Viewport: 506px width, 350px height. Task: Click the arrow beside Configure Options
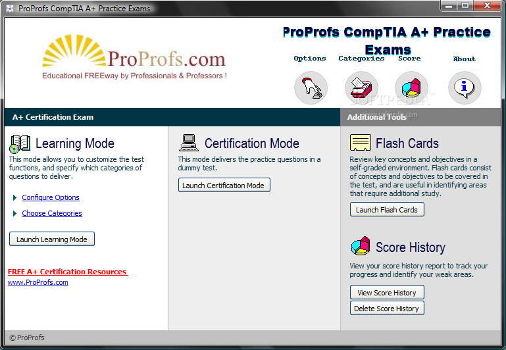[x=14, y=197]
